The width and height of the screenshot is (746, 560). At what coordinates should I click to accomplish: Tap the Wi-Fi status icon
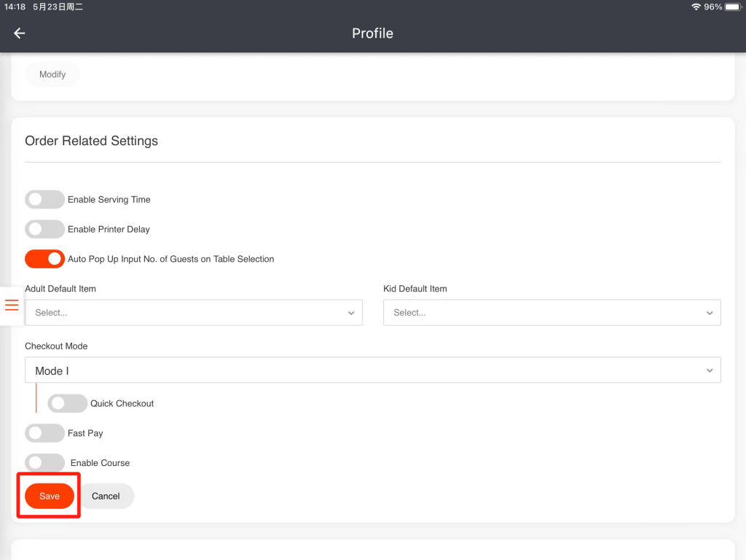point(696,7)
